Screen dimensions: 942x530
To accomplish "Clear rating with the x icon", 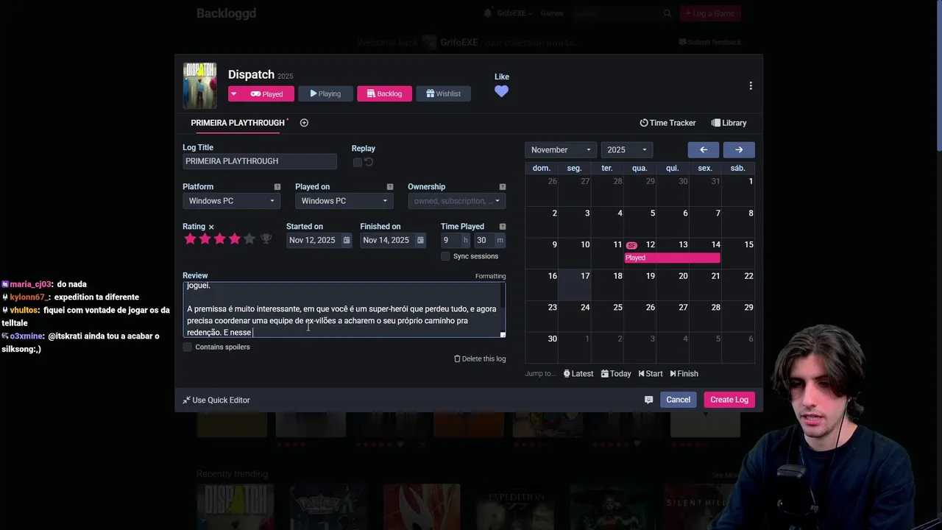I will 211,227.
